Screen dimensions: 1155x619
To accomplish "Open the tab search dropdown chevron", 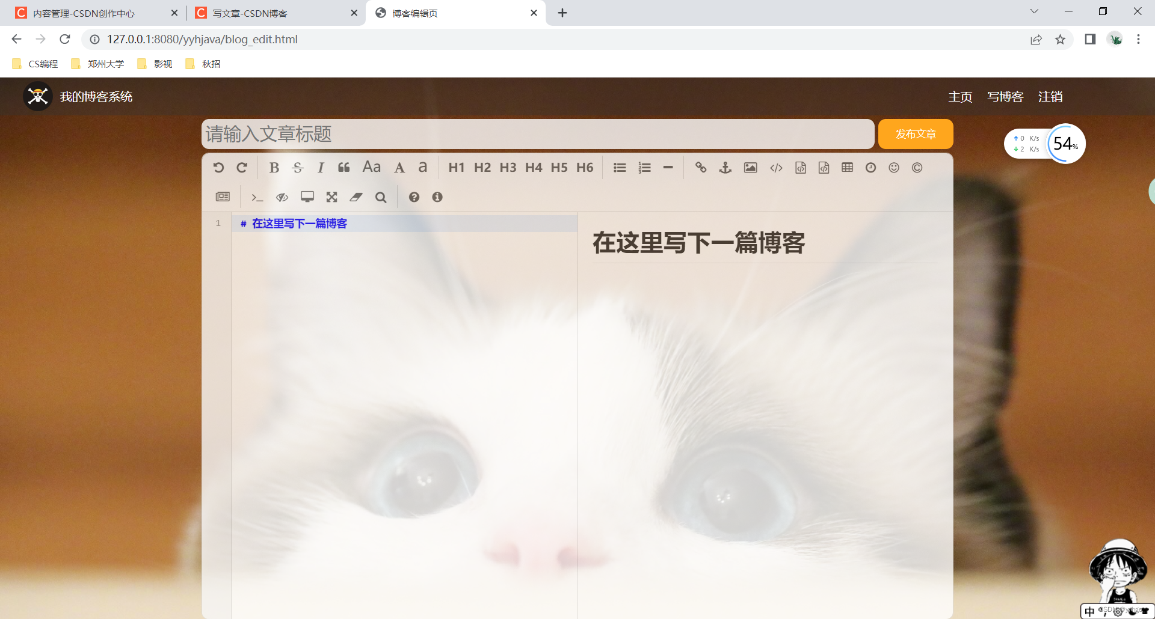I will pyautogui.click(x=1034, y=11).
